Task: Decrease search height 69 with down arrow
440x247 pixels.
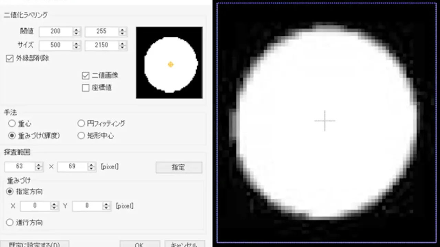Action: (x=91, y=169)
